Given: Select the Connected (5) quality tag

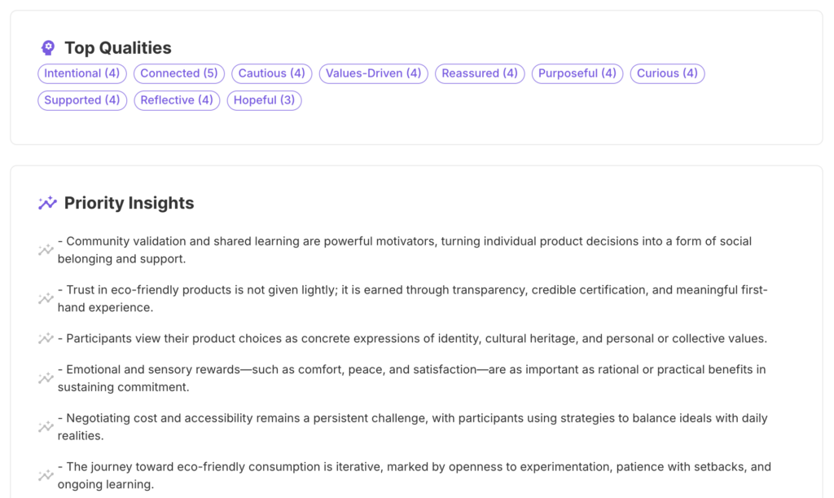Looking at the screenshot, I should [179, 73].
